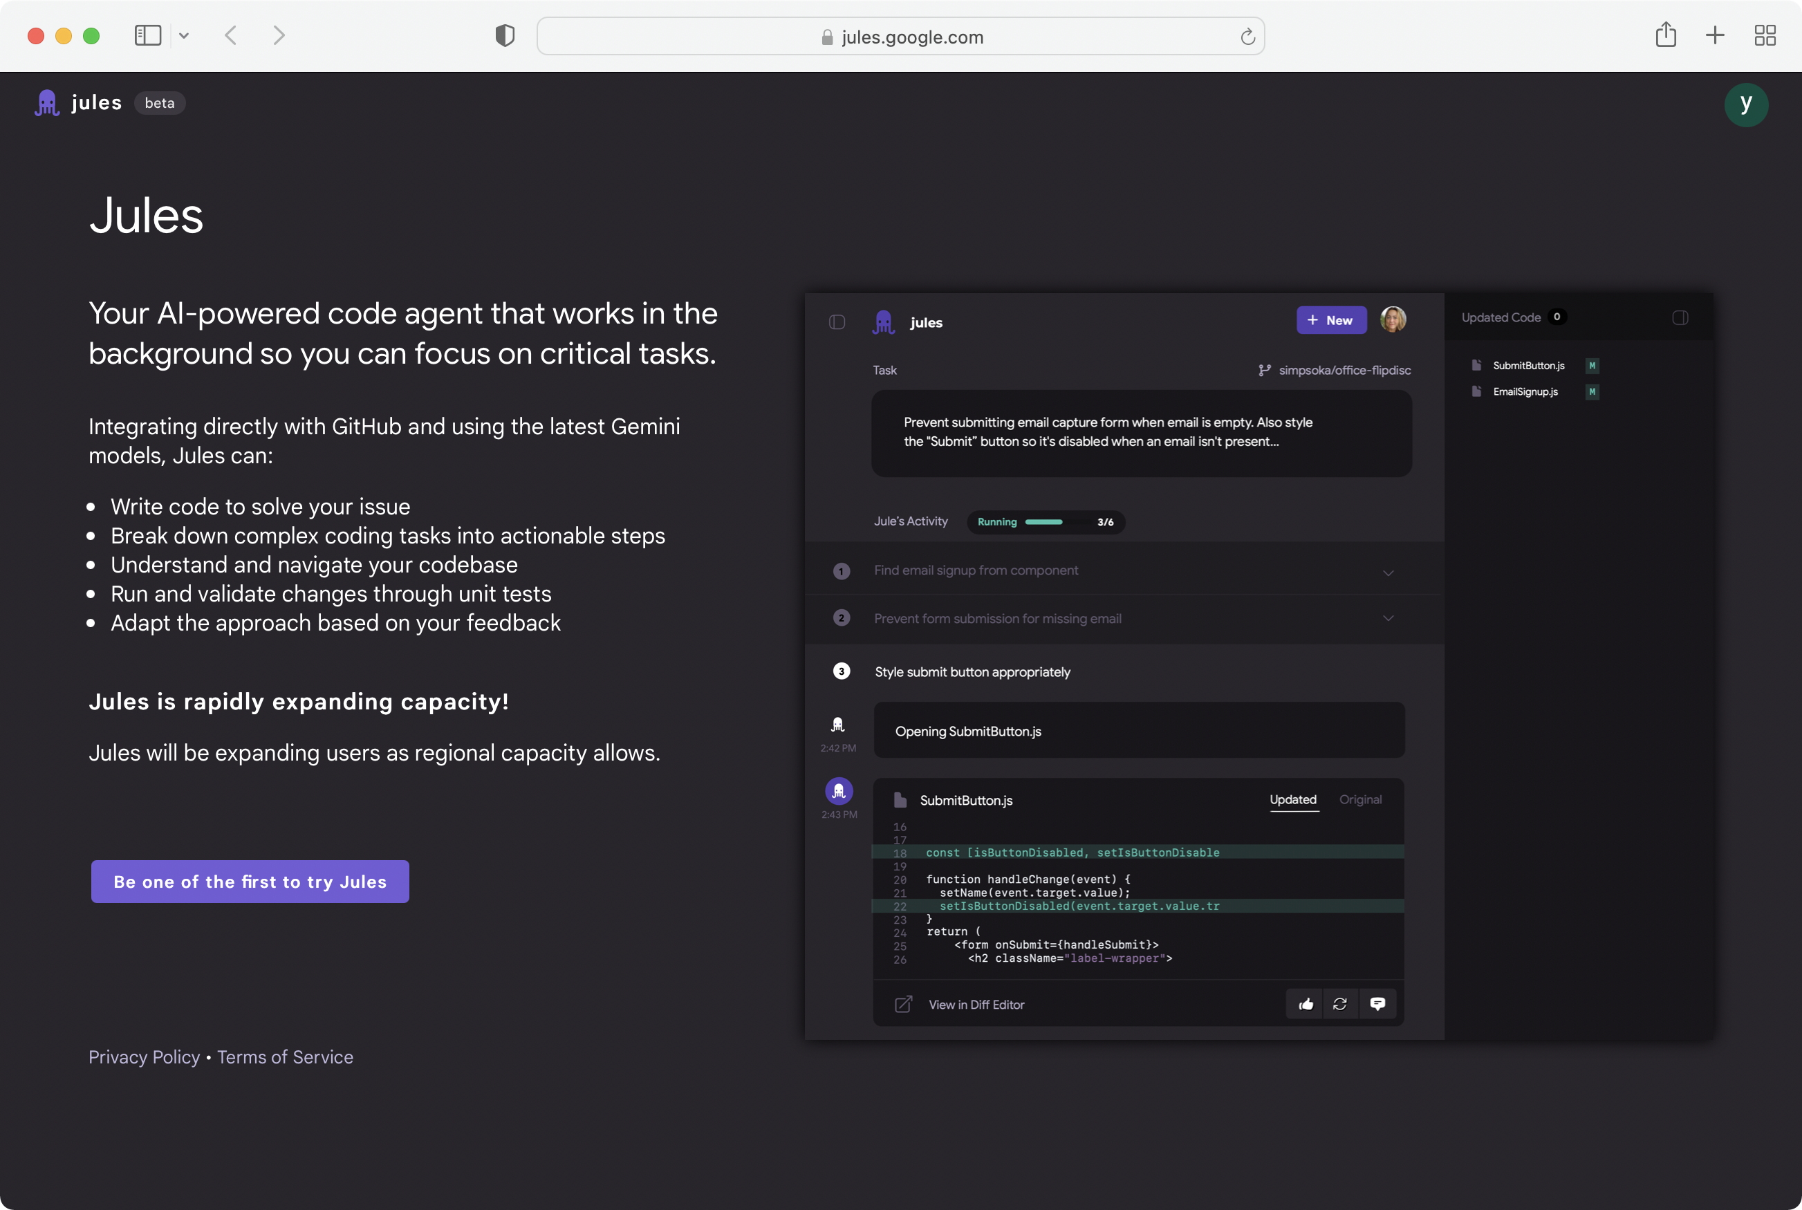Switch to the Original code tab
Image resolution: width=1802 pixels, height=1210 pixels.
coord(1361,800)
